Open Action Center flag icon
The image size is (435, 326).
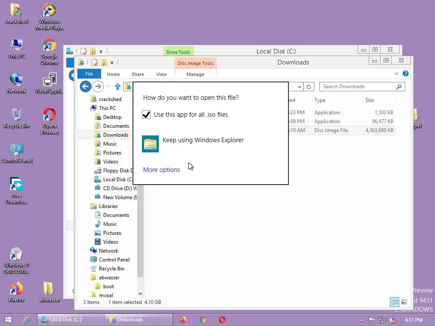pos(371,320)
